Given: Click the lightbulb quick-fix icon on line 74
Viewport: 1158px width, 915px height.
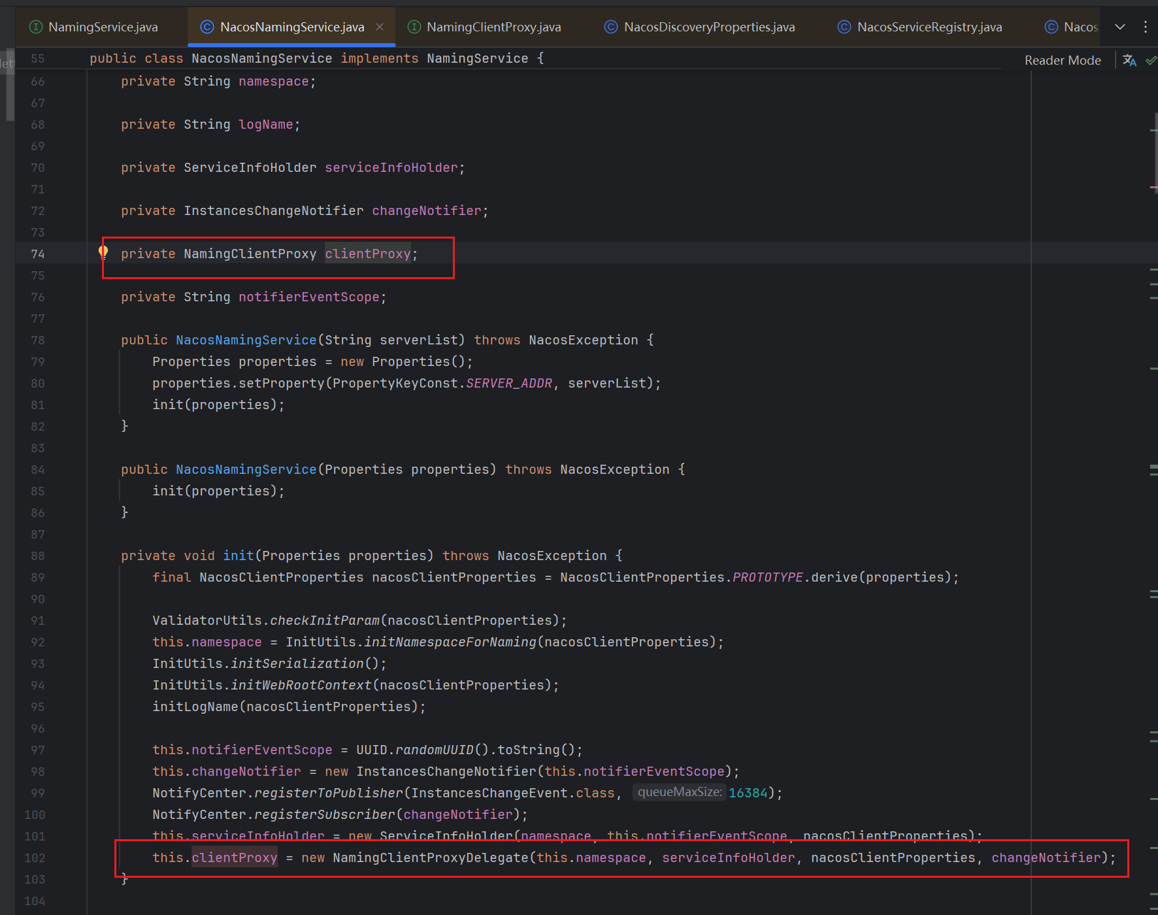Looking at the screenshot, I should point(103,252).
